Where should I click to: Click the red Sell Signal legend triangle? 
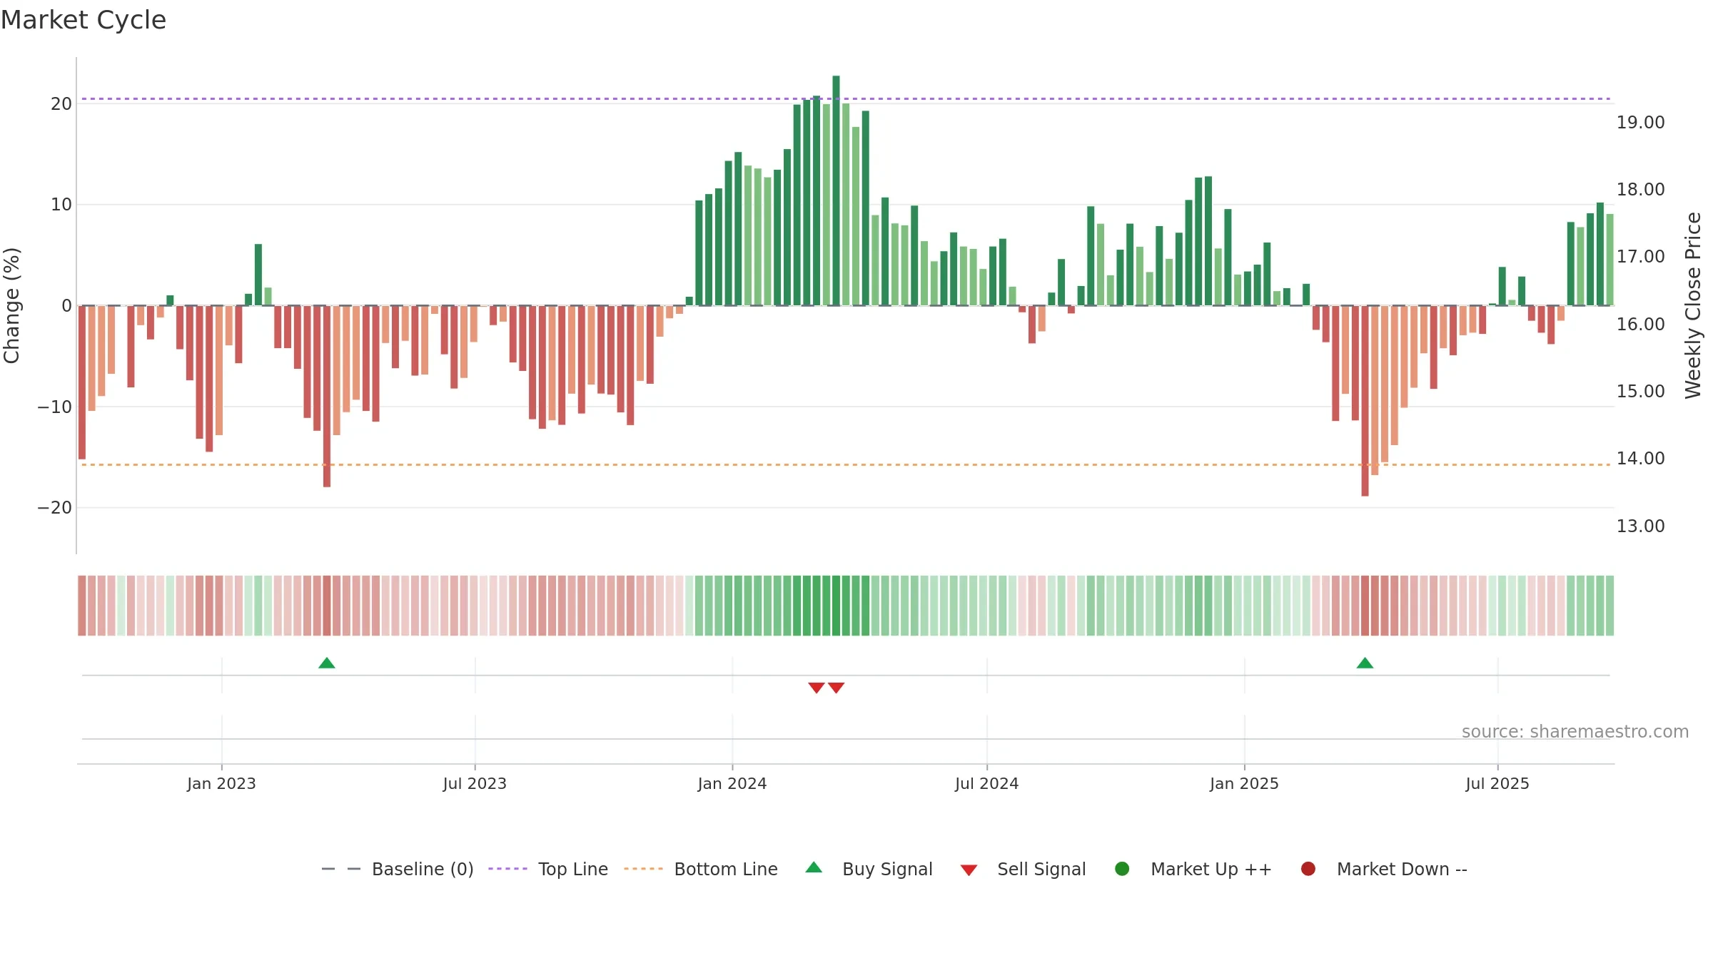[x=969, y=870]
